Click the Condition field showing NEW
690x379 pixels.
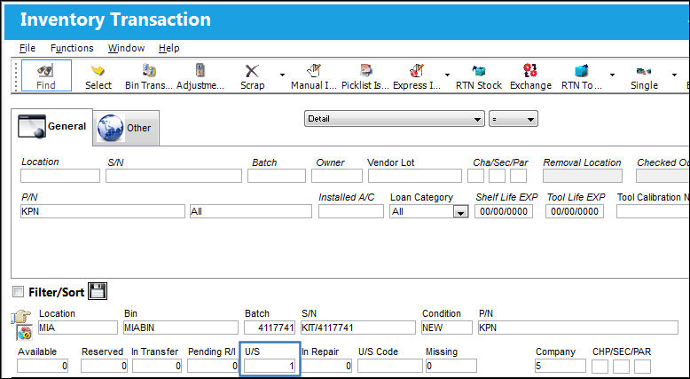(x=446, y=328)
